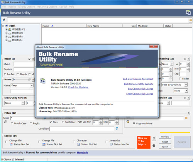Toggle the RegEx checkbox in Filters

(31, 123)
